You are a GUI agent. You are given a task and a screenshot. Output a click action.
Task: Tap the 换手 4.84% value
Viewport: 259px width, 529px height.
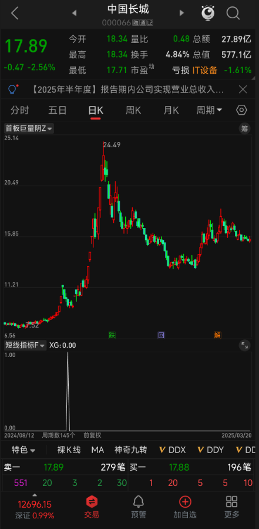pyautogui.click(x=177, y=55)
